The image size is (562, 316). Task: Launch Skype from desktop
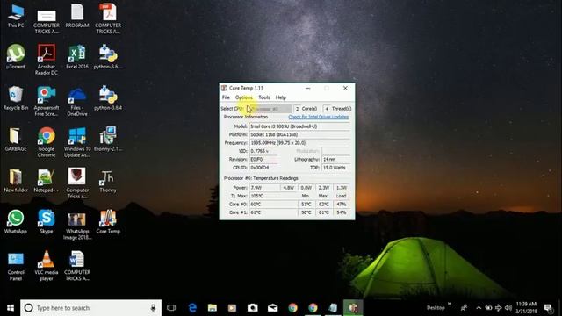point(47,221)
